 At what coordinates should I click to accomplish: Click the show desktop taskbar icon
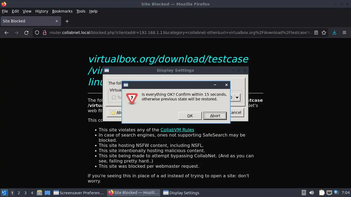(47, 193)
